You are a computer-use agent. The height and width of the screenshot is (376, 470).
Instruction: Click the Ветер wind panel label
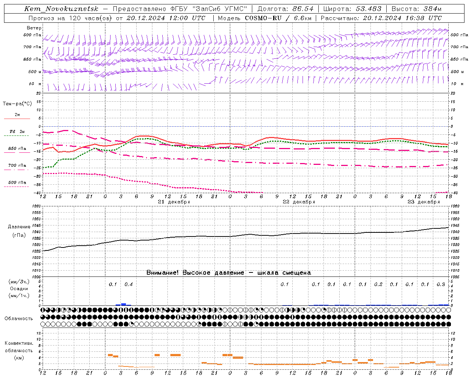pos(34,28)
